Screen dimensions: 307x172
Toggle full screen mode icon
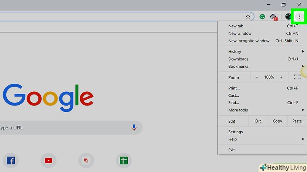click(297, 77)
